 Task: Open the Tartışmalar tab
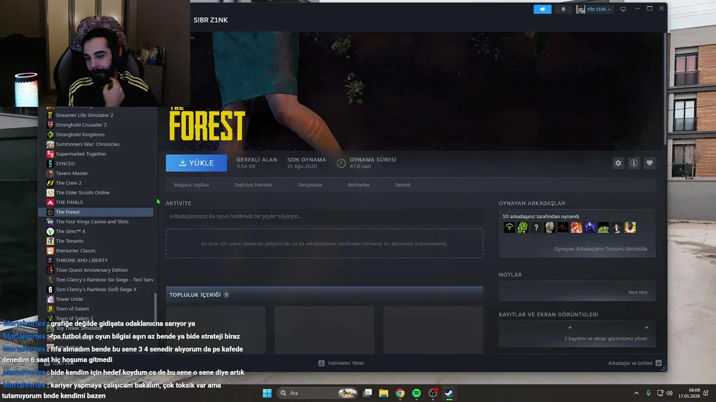[310, 185]
